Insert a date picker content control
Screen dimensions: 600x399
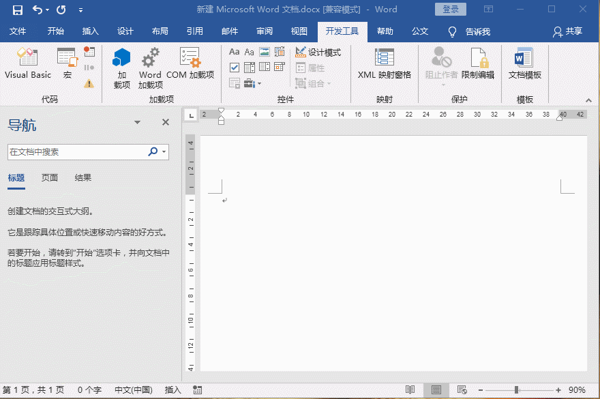click(x=280, y=68)
